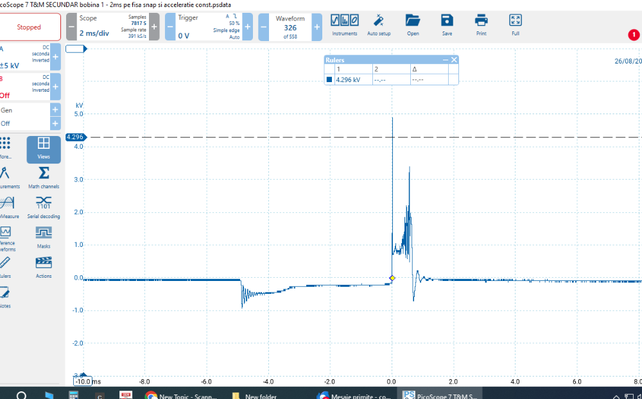Switch to Full screen view
This screenshot has height=399, width=642.
coord(515,24)
